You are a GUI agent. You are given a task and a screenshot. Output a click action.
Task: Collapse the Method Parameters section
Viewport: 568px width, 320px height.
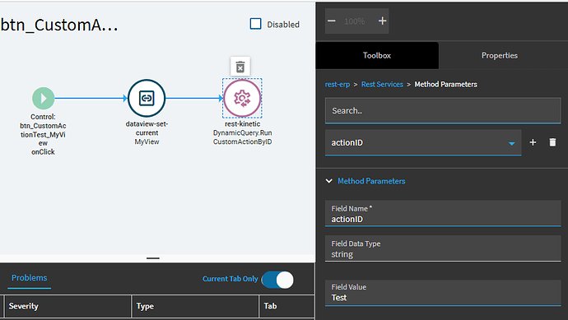329,181
